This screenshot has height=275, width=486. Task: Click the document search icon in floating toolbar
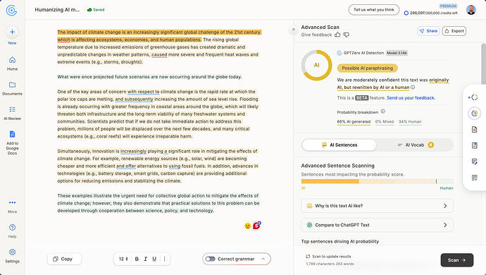pyautogui.click(x=474, y=130)
